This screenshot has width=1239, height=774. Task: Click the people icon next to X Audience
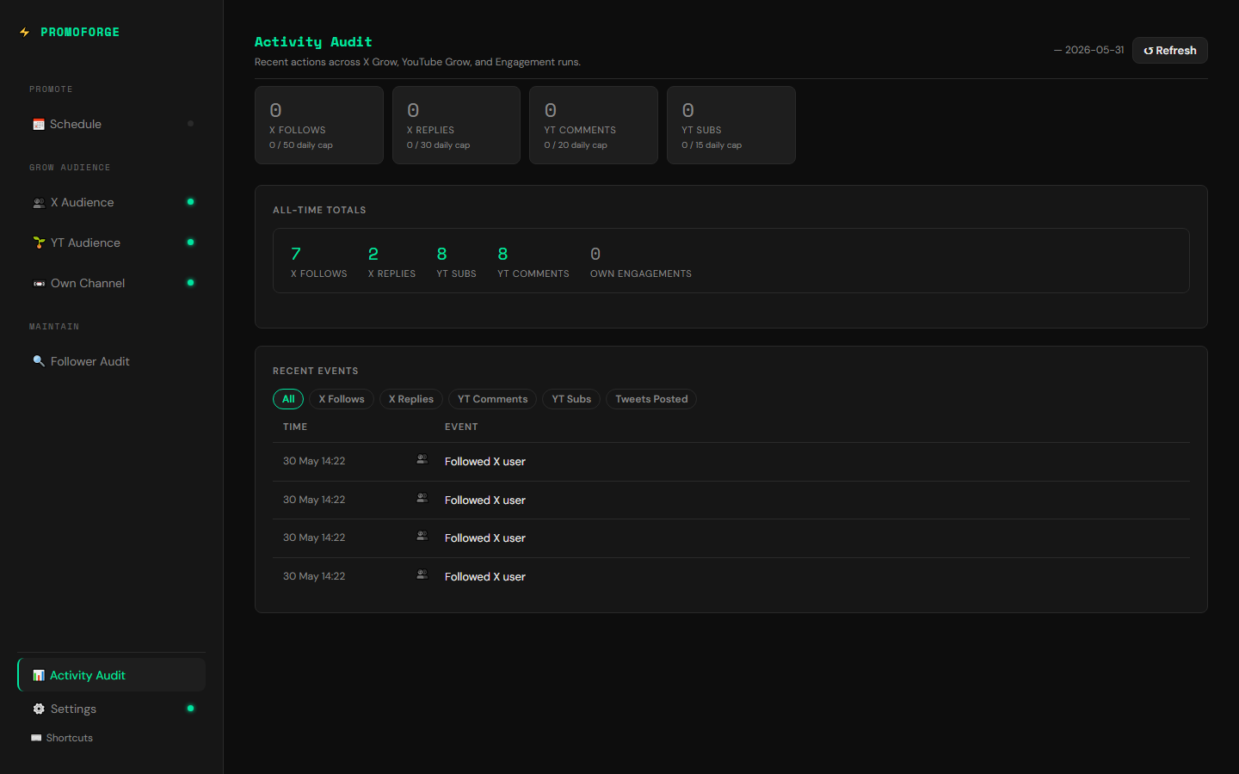[39, 203]
